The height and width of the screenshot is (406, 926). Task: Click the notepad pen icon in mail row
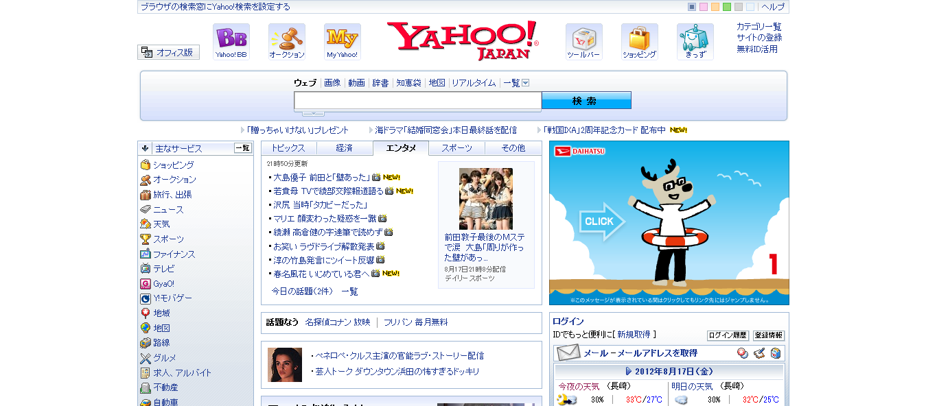pyautogui.click(x=759, y=353)
